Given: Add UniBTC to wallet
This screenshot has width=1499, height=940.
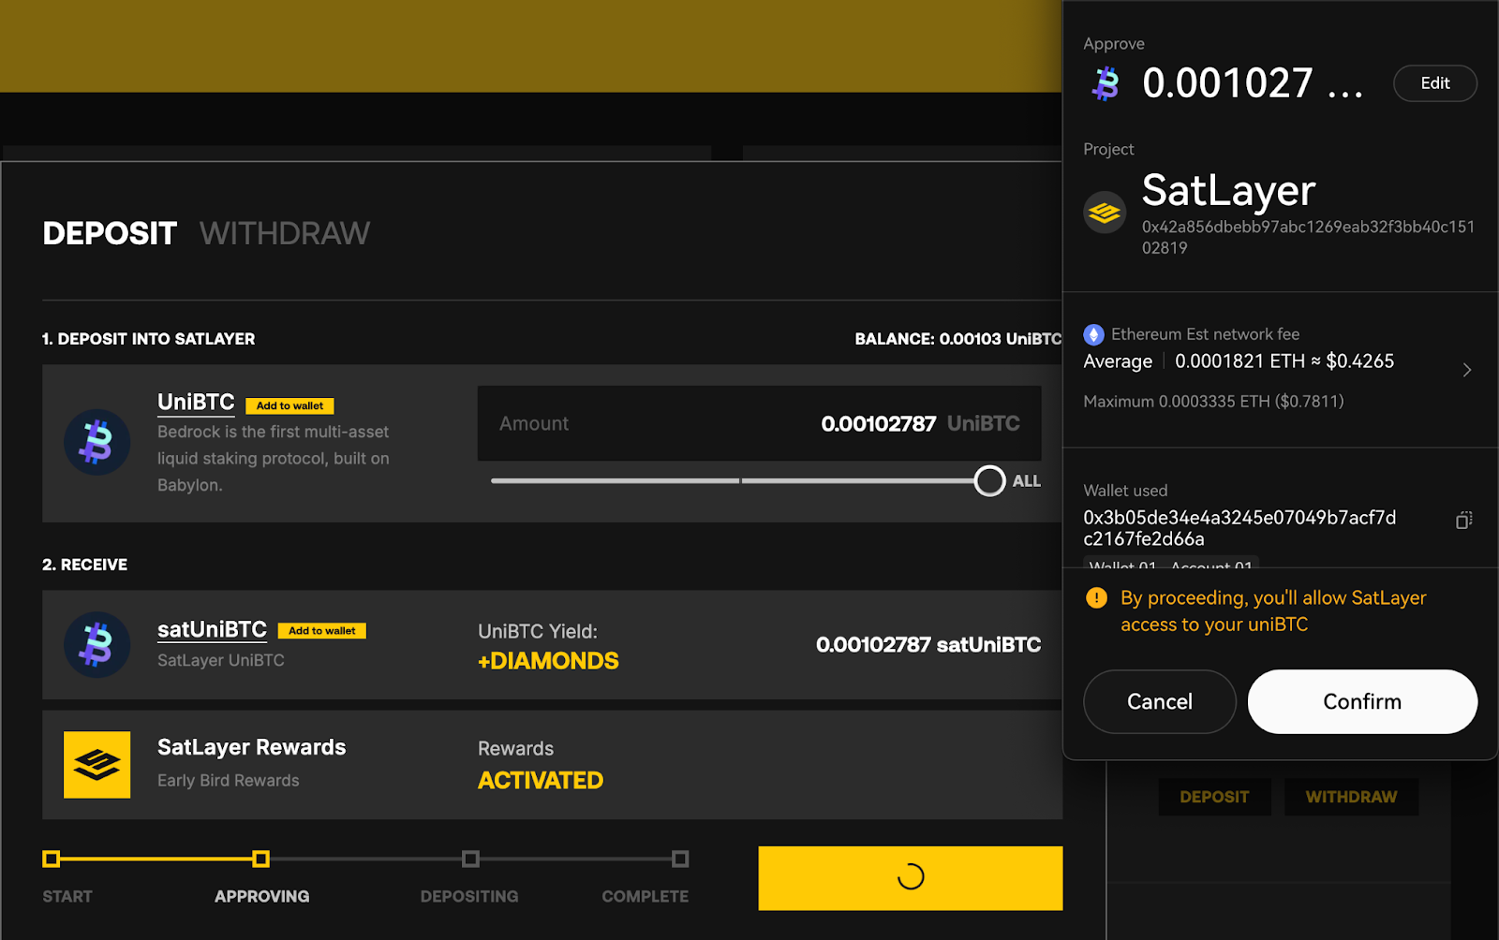Looking at the screenshot, I should click(x=289, y=405).
